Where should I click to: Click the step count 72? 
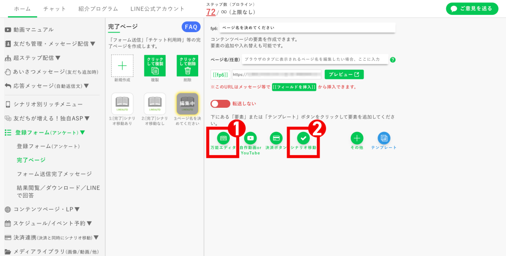(211, 12)
